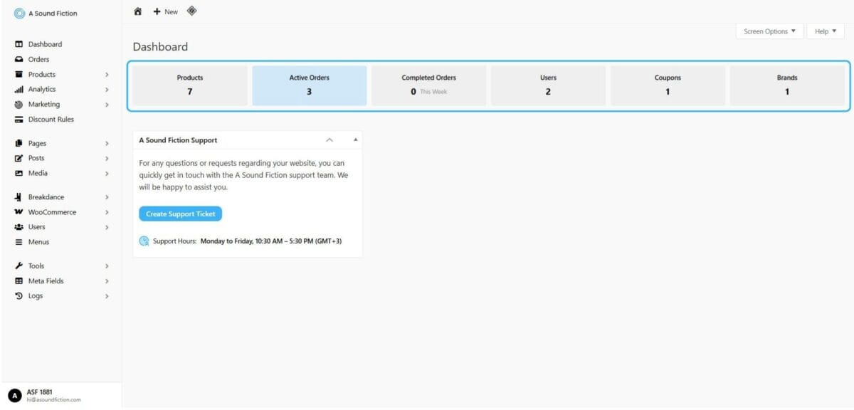This screenshot has width=854, height=410.
Task: Open the Screen Options dropdown
Action: (769, 31)
